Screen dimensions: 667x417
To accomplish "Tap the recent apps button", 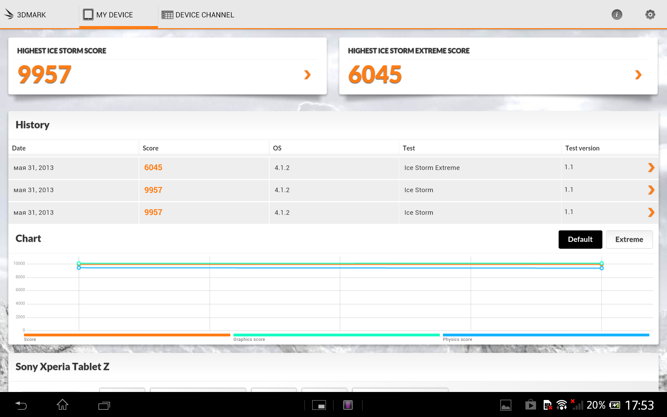I will pyautogui.click(x=104, y=405).
